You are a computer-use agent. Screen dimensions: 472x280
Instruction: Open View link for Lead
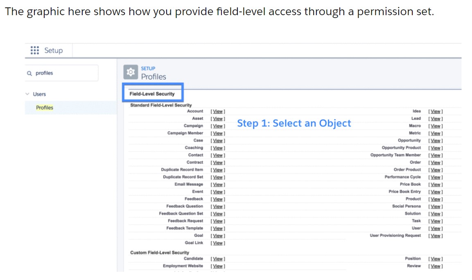click(436, 119)
